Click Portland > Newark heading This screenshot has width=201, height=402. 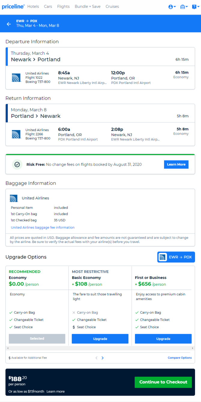tap(36, 116)
